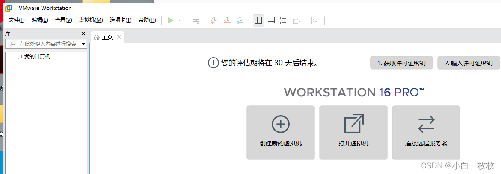This screenshot has width=501, height=174.
Task: Click the home icon on 主页 tab
Action: pyautogui.click(x=97, y=38)
